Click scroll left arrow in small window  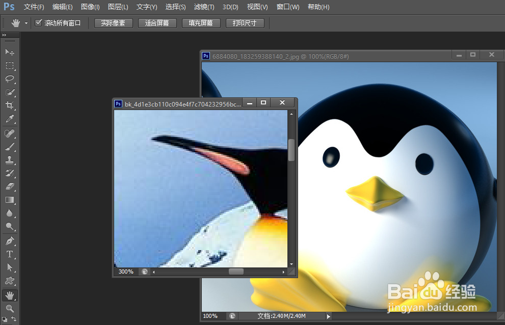(154, 272)
